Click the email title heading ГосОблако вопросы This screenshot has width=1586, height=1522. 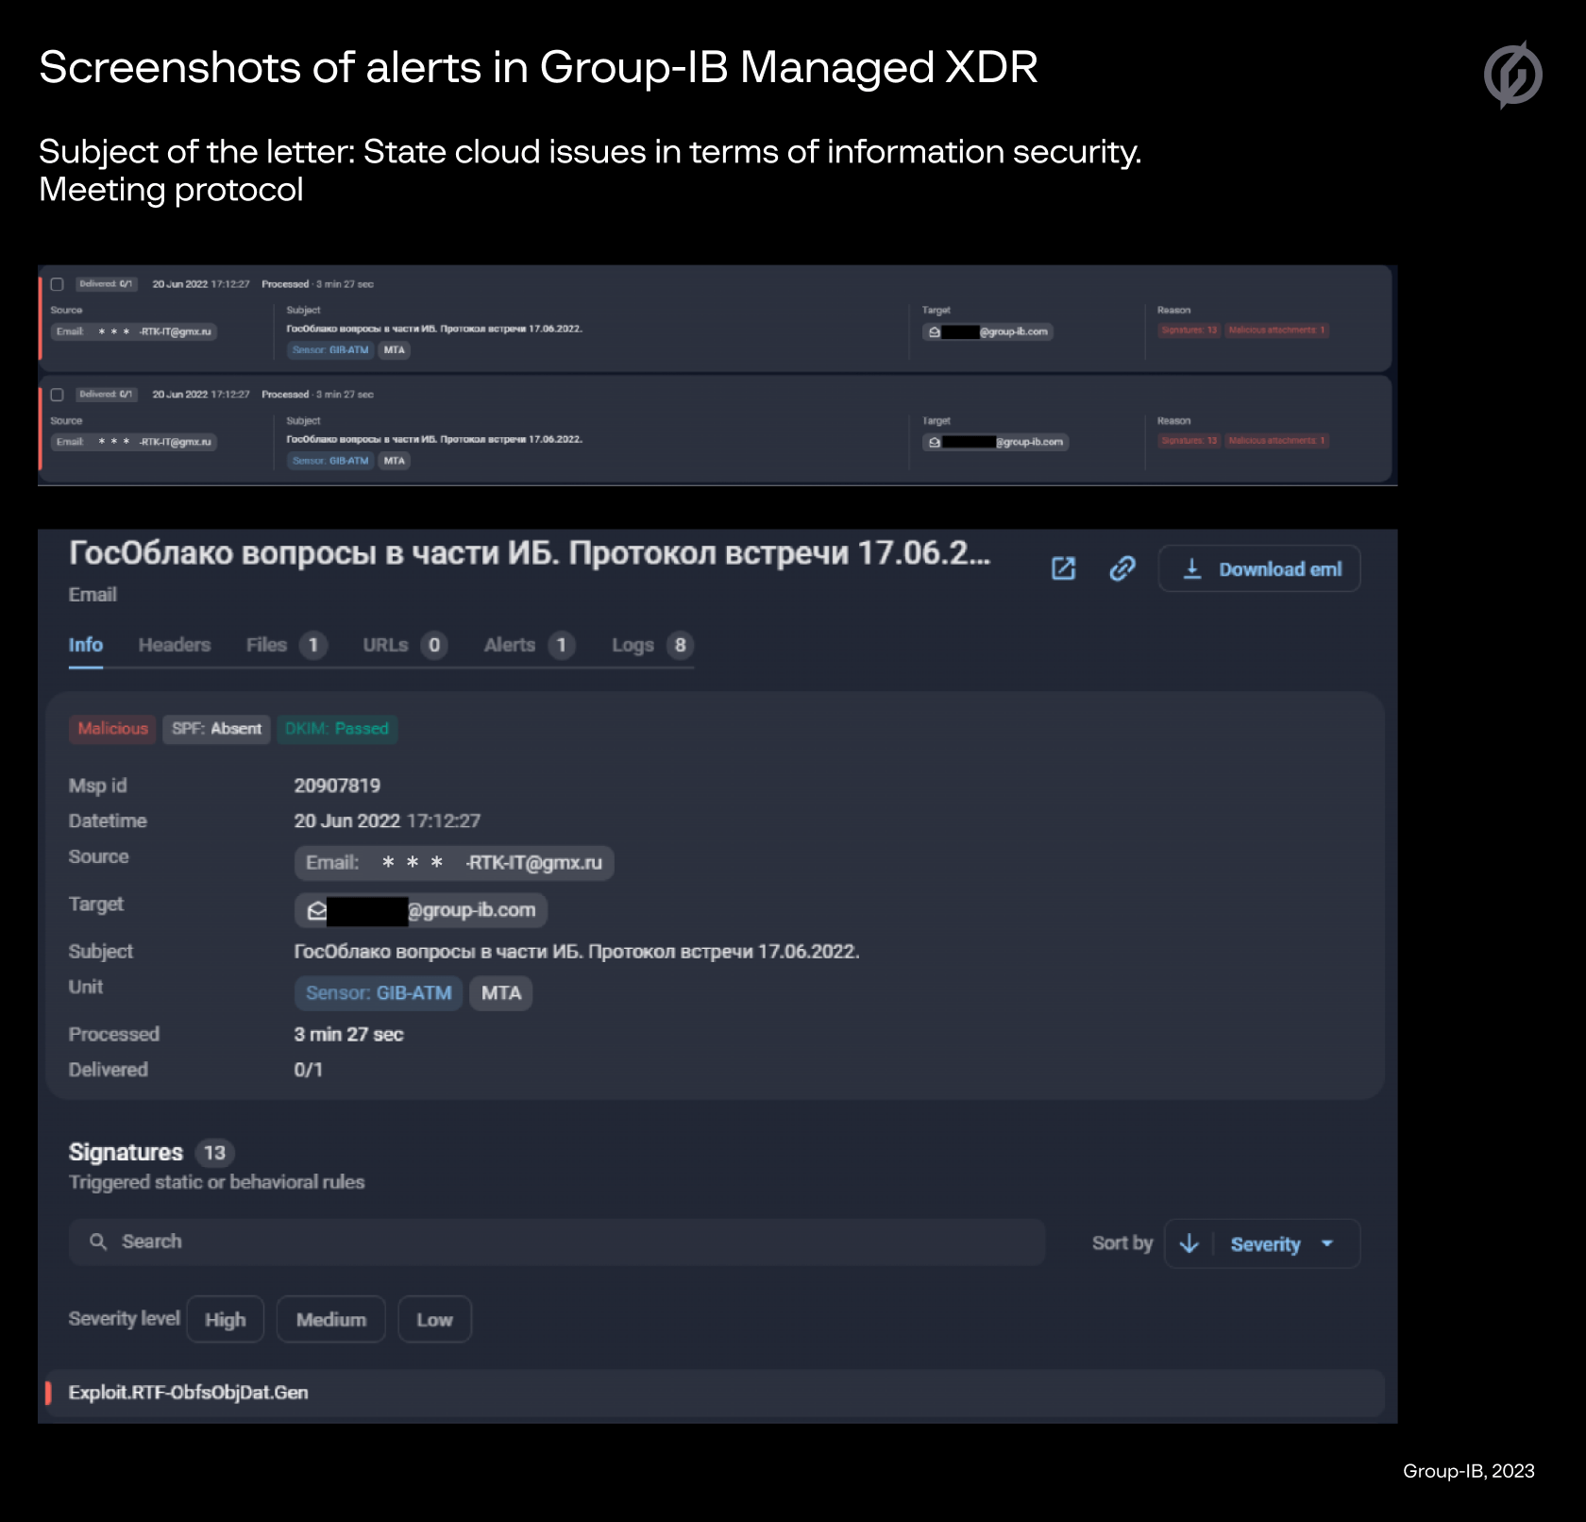[x=530, y=553]
